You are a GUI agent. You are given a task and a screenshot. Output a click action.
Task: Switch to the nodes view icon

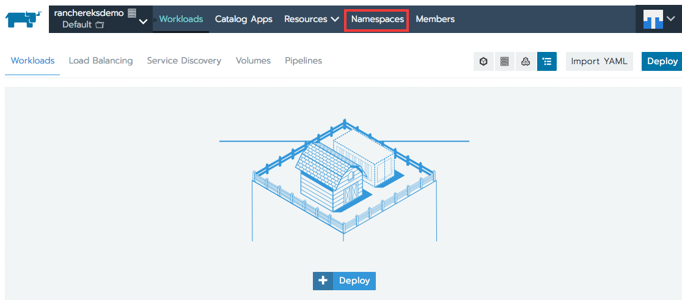(x=505, y=61)
